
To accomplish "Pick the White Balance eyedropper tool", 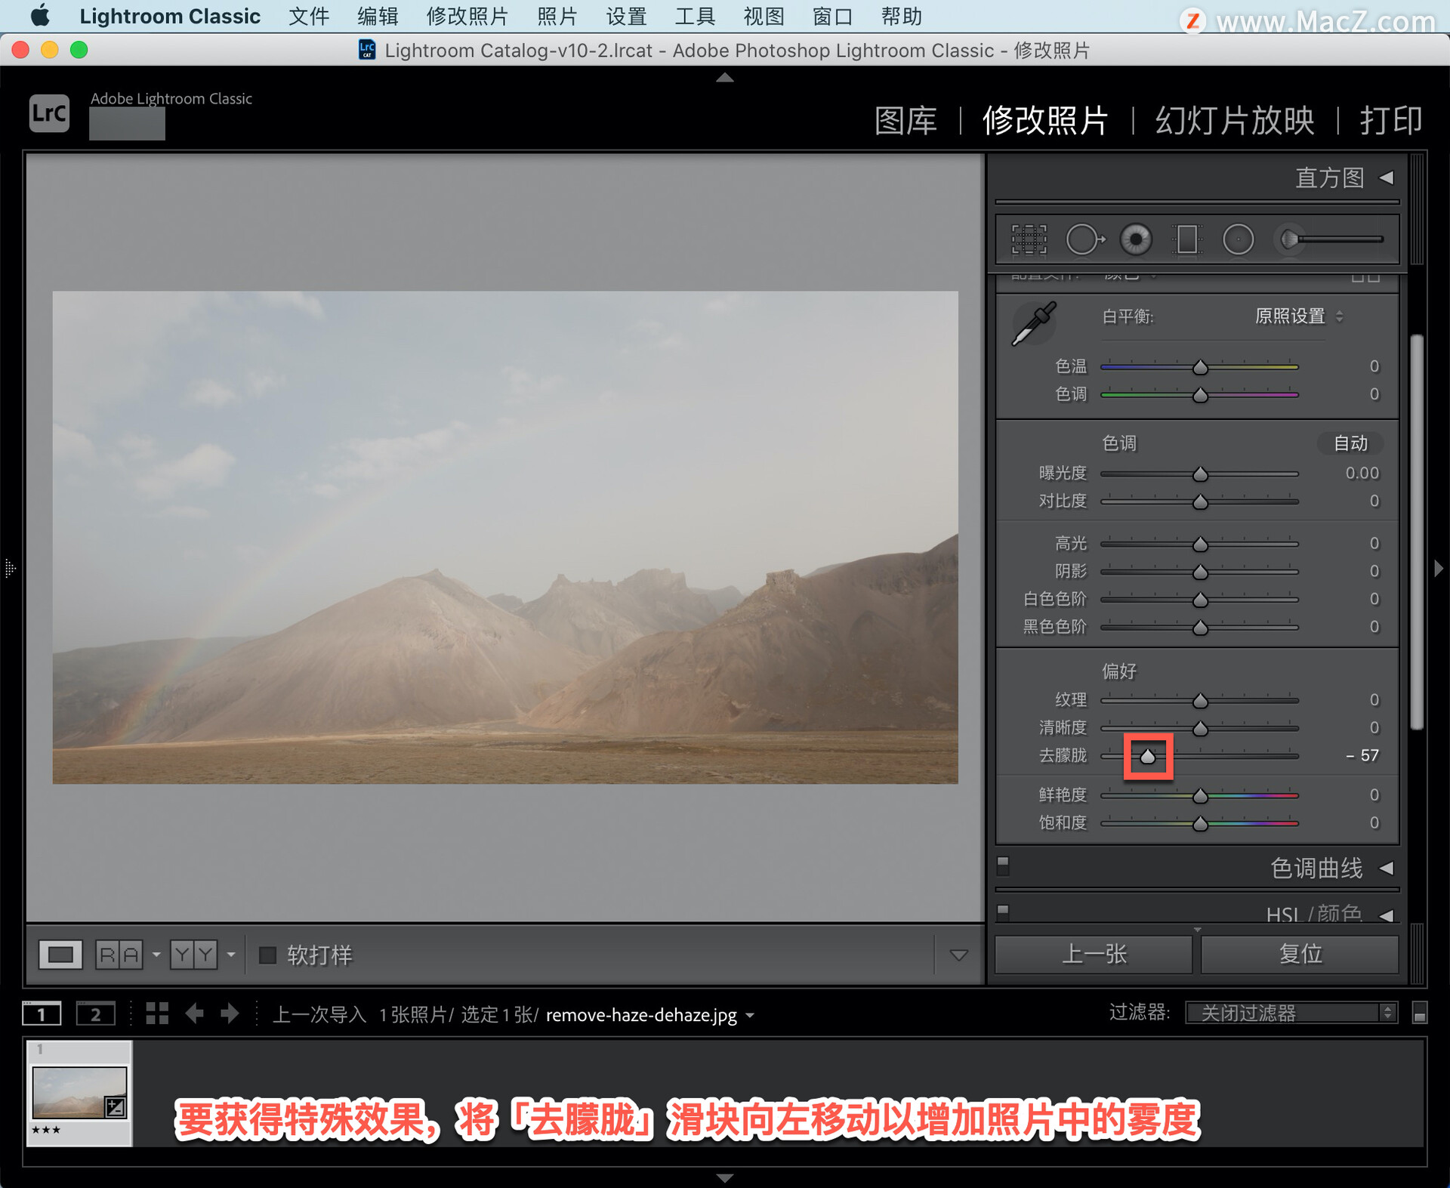I will 1034,324.
